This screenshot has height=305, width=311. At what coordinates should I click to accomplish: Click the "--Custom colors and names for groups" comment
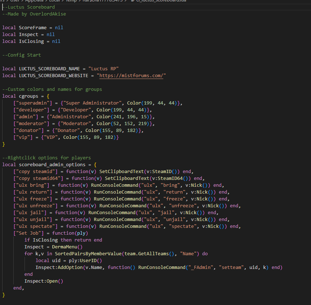click(x=52, y=89)
